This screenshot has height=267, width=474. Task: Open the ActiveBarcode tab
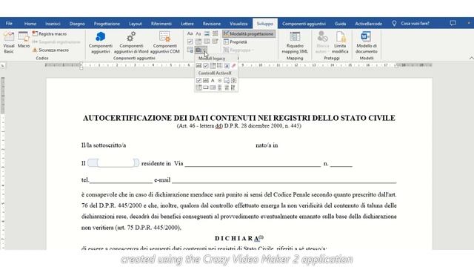point(368,23)
